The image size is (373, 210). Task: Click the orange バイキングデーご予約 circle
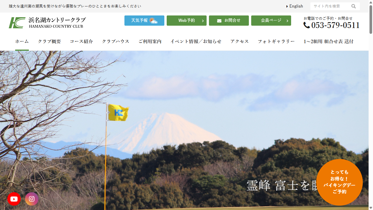[x=339, y=182]
